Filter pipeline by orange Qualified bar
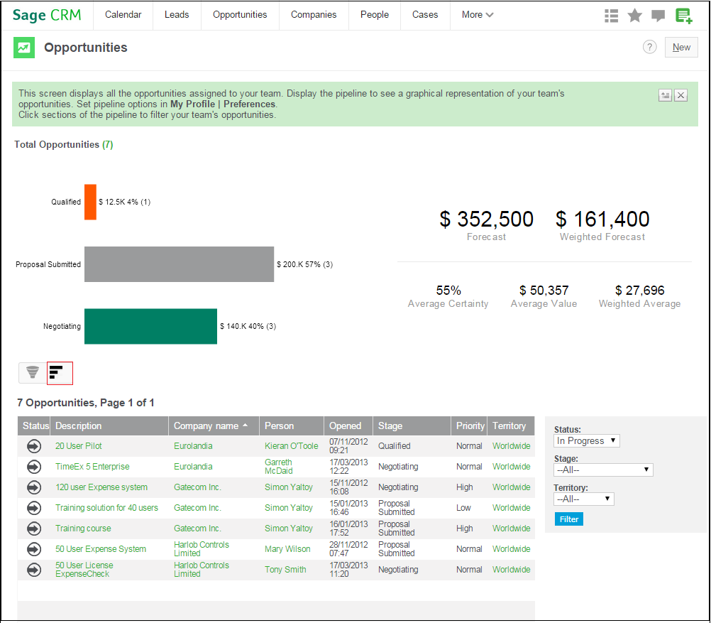This screenshot has width=711, height=623. 90,202
